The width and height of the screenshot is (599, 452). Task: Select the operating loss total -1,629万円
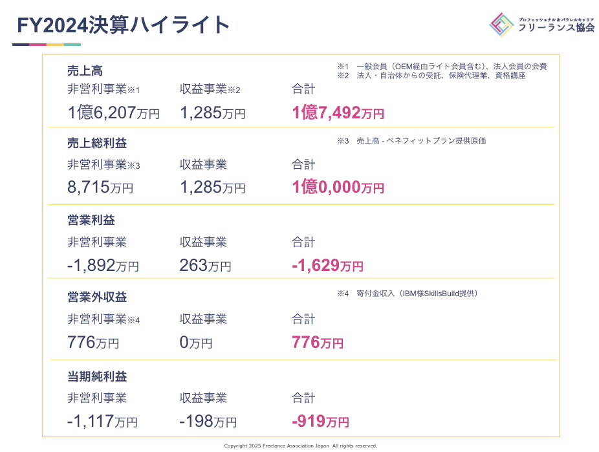pos(327,265)
